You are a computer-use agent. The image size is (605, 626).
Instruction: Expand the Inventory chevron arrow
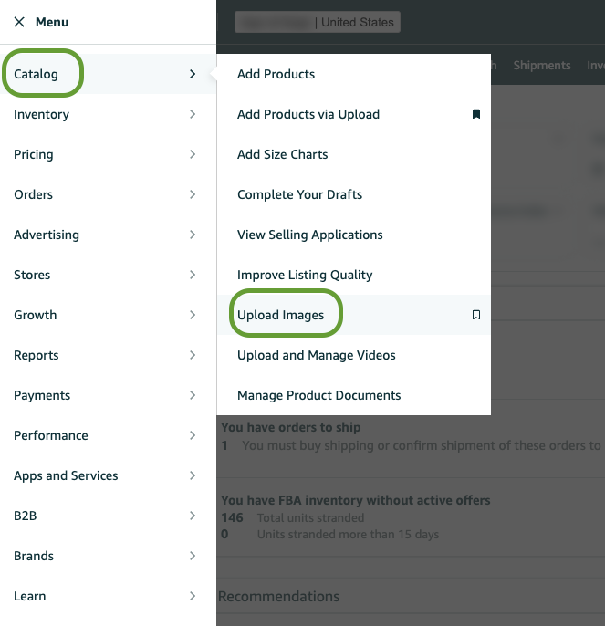[193, 114]
